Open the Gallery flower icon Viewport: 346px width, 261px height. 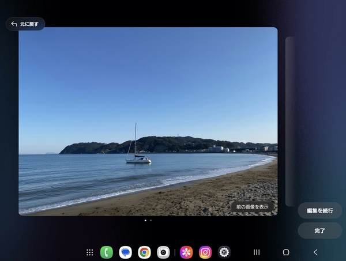click(x=186, y=252)
